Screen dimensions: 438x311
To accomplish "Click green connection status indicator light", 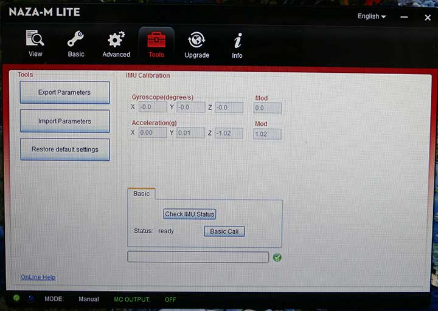I will point(16,298).
